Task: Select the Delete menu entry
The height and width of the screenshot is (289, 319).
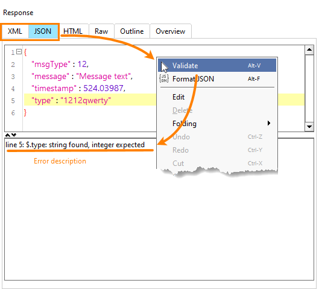Action: (217, 110)
